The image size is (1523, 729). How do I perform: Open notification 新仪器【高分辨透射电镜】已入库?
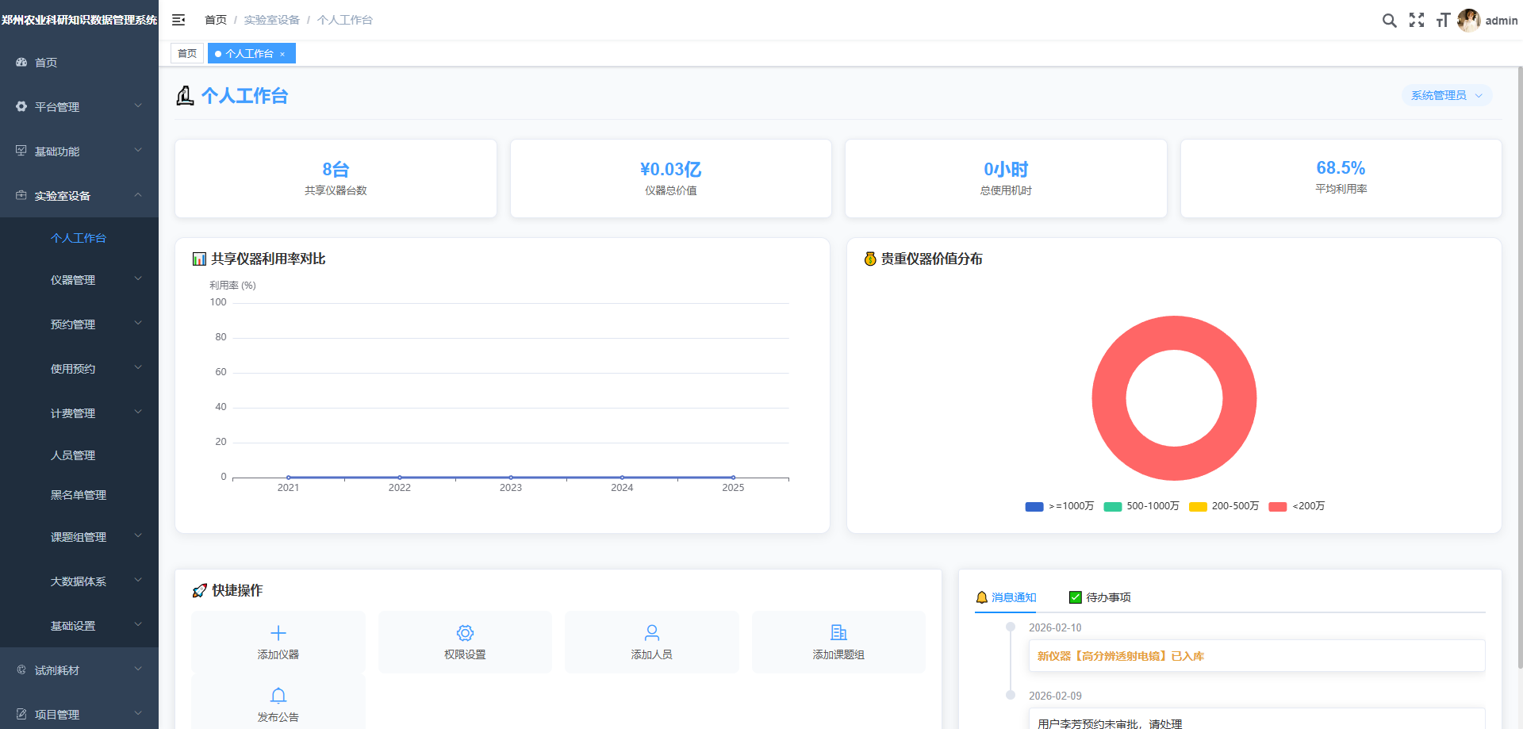pos(1119,656)
